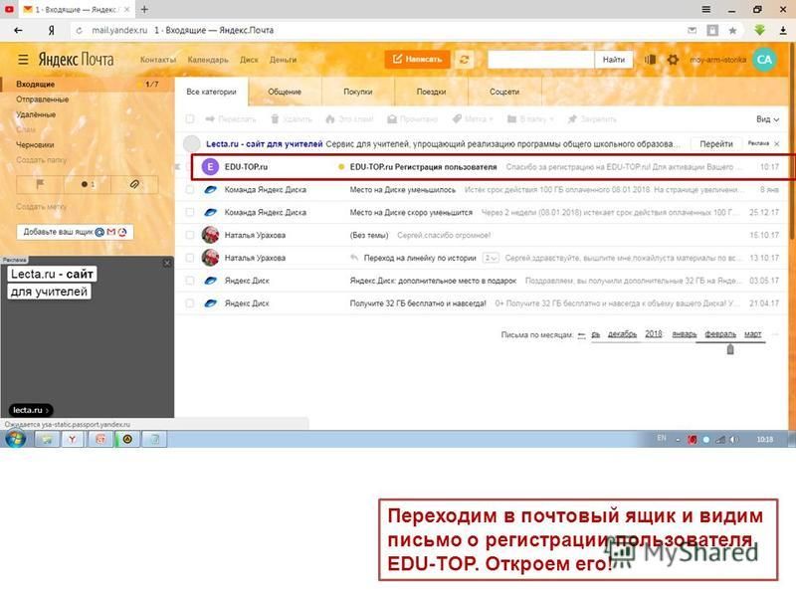Dismiss the Lecta.ru ad row in the inbox
The image size is (796, 597).
pos(777,144)
